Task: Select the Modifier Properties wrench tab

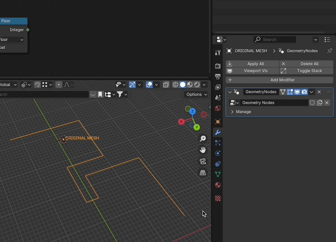Action: tap(218, 132)
